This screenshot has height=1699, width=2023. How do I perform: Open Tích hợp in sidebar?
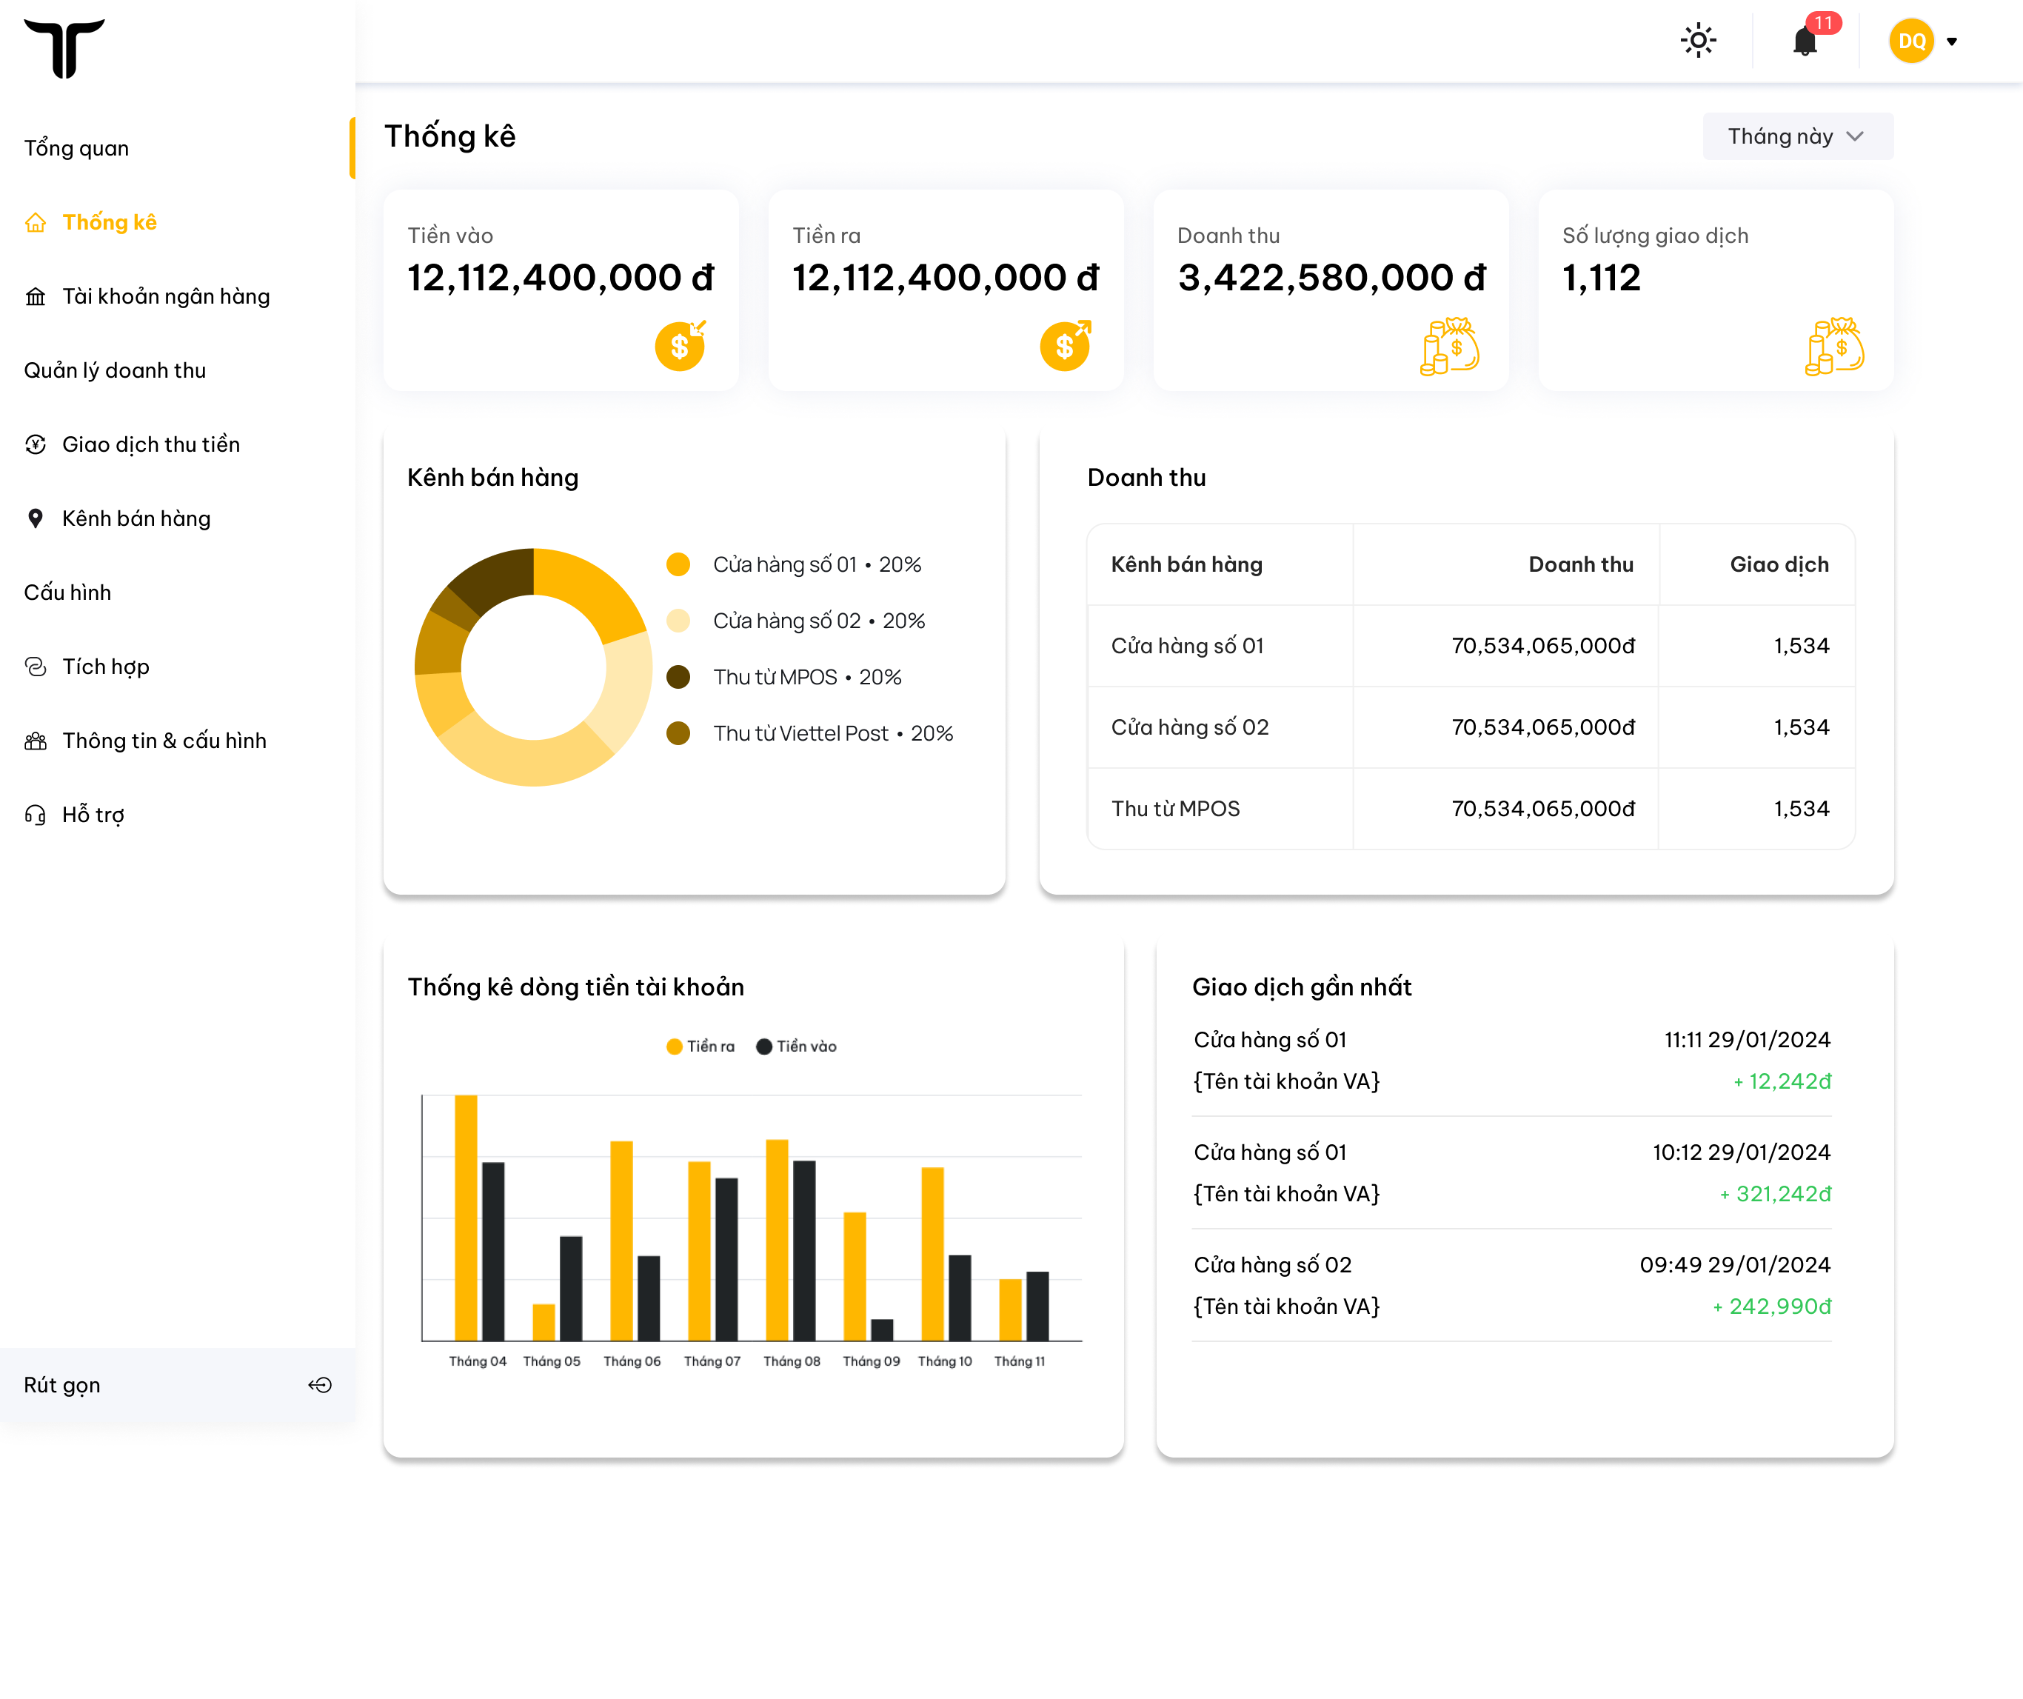105,666
